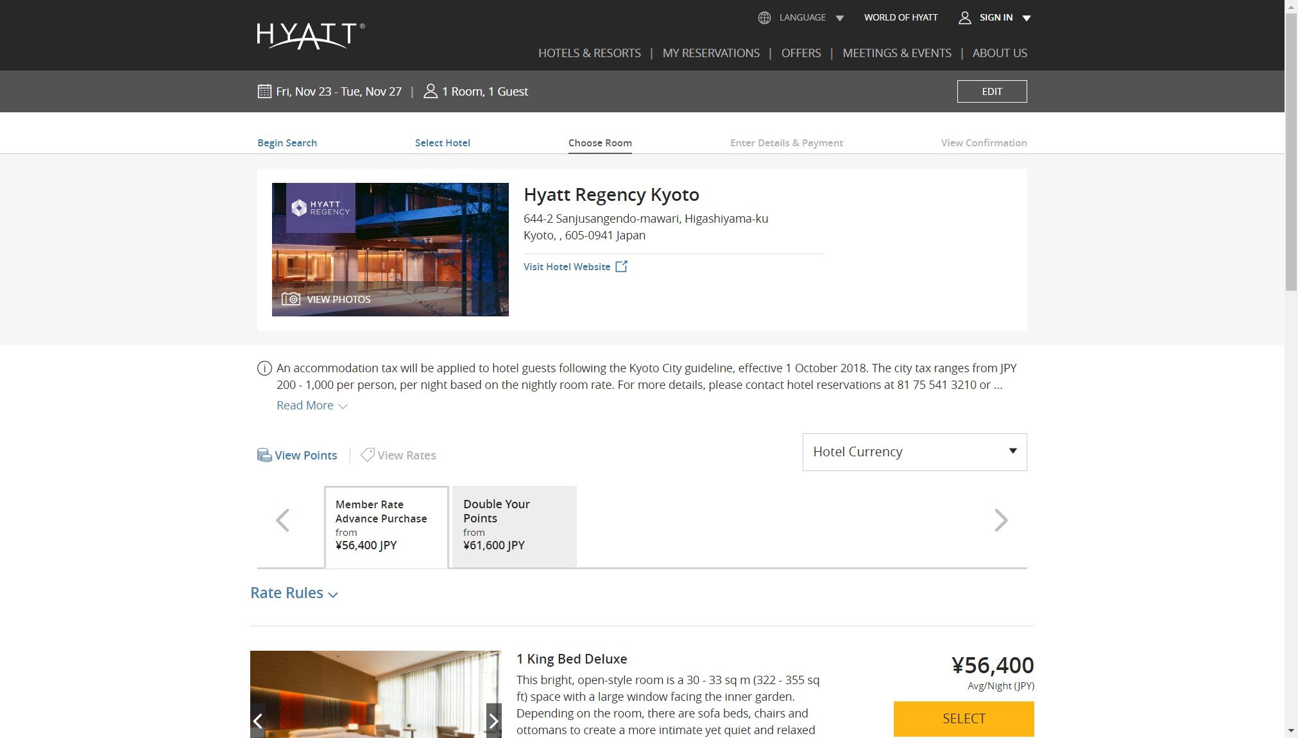Screen dimensions: 1298x738
Task: Open World of Hyatt link
Action: tap(901, 18)
